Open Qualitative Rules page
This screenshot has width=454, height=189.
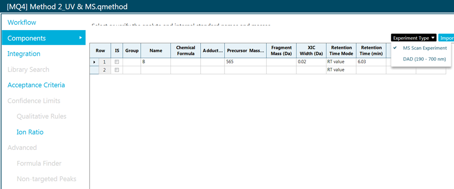41,116
